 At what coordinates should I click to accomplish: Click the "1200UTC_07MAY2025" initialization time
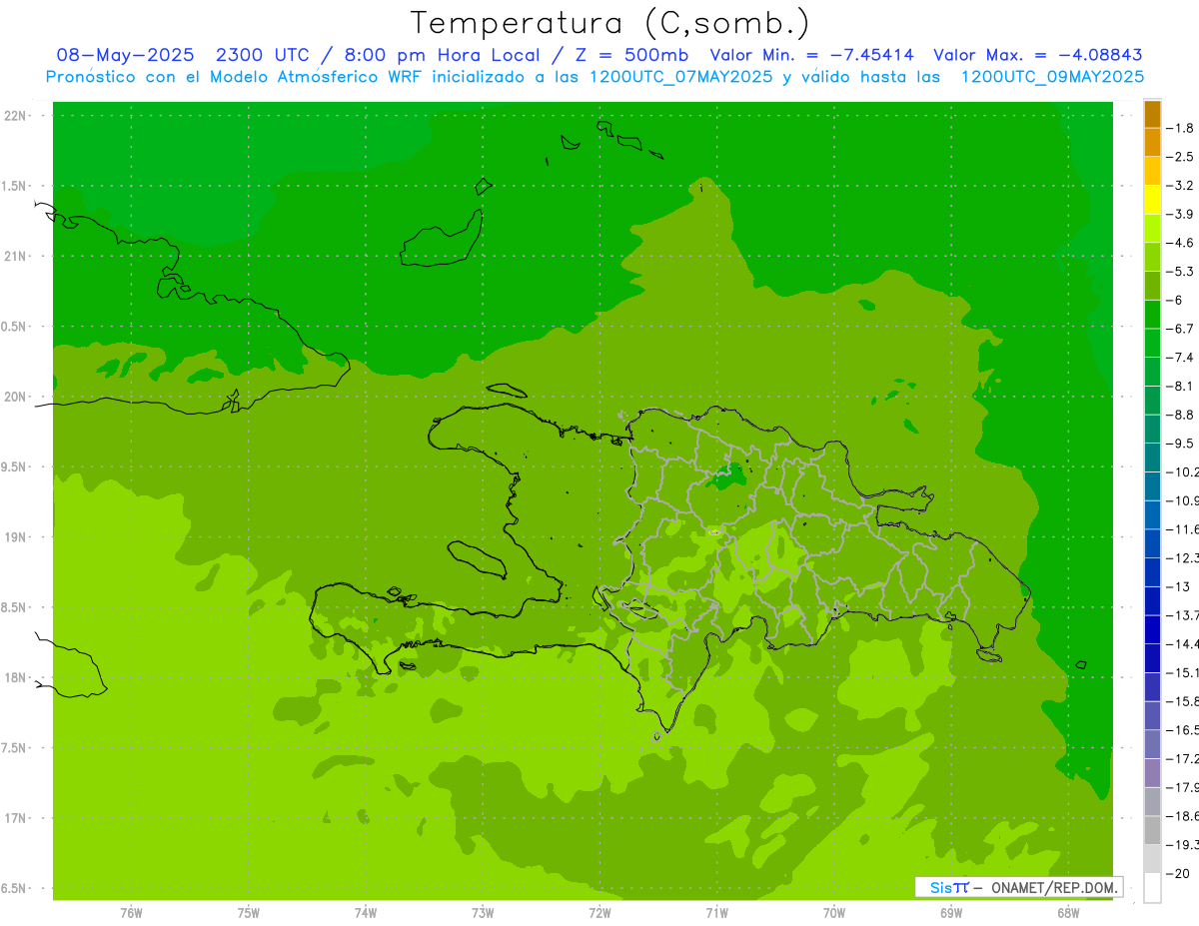pos(681,76)
